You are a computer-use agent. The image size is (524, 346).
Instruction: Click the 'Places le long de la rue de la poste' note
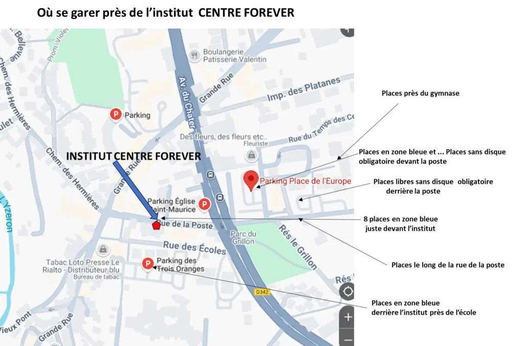(448, 265)
